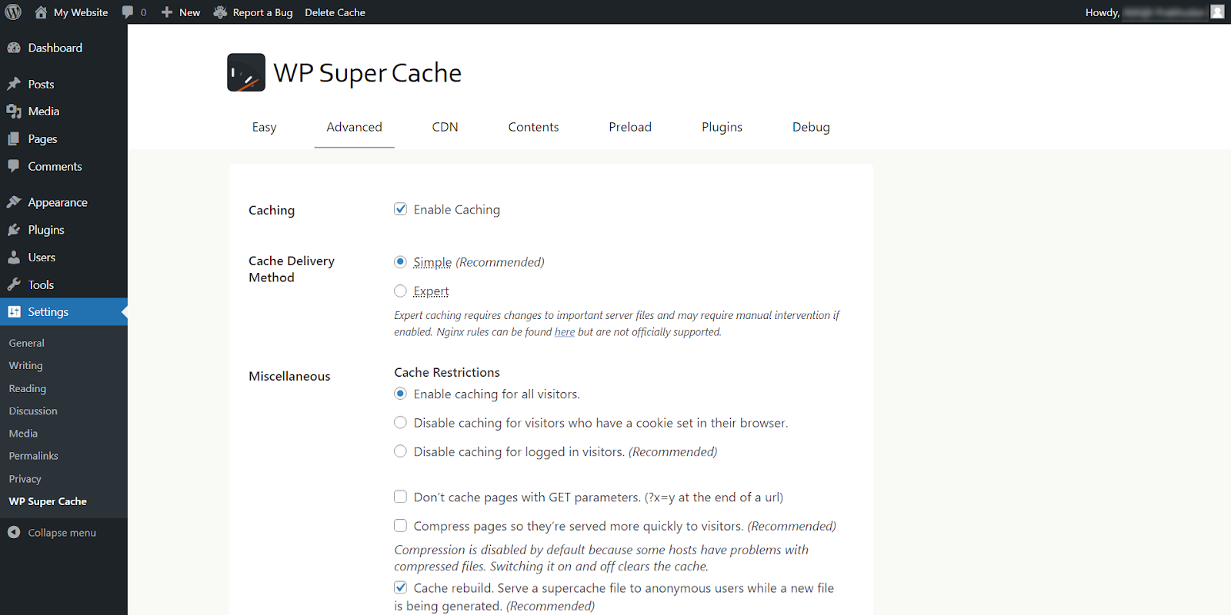Open the CDN tab
This screenshot has width=1231, height=615.
pos(445,127)
